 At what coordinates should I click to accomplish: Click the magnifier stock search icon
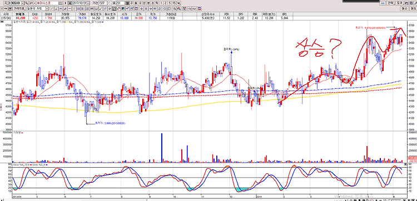(27, 3)
